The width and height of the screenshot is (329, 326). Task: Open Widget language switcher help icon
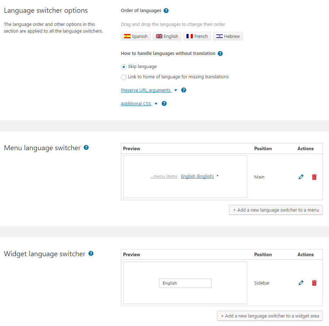[x=91, y=253]
